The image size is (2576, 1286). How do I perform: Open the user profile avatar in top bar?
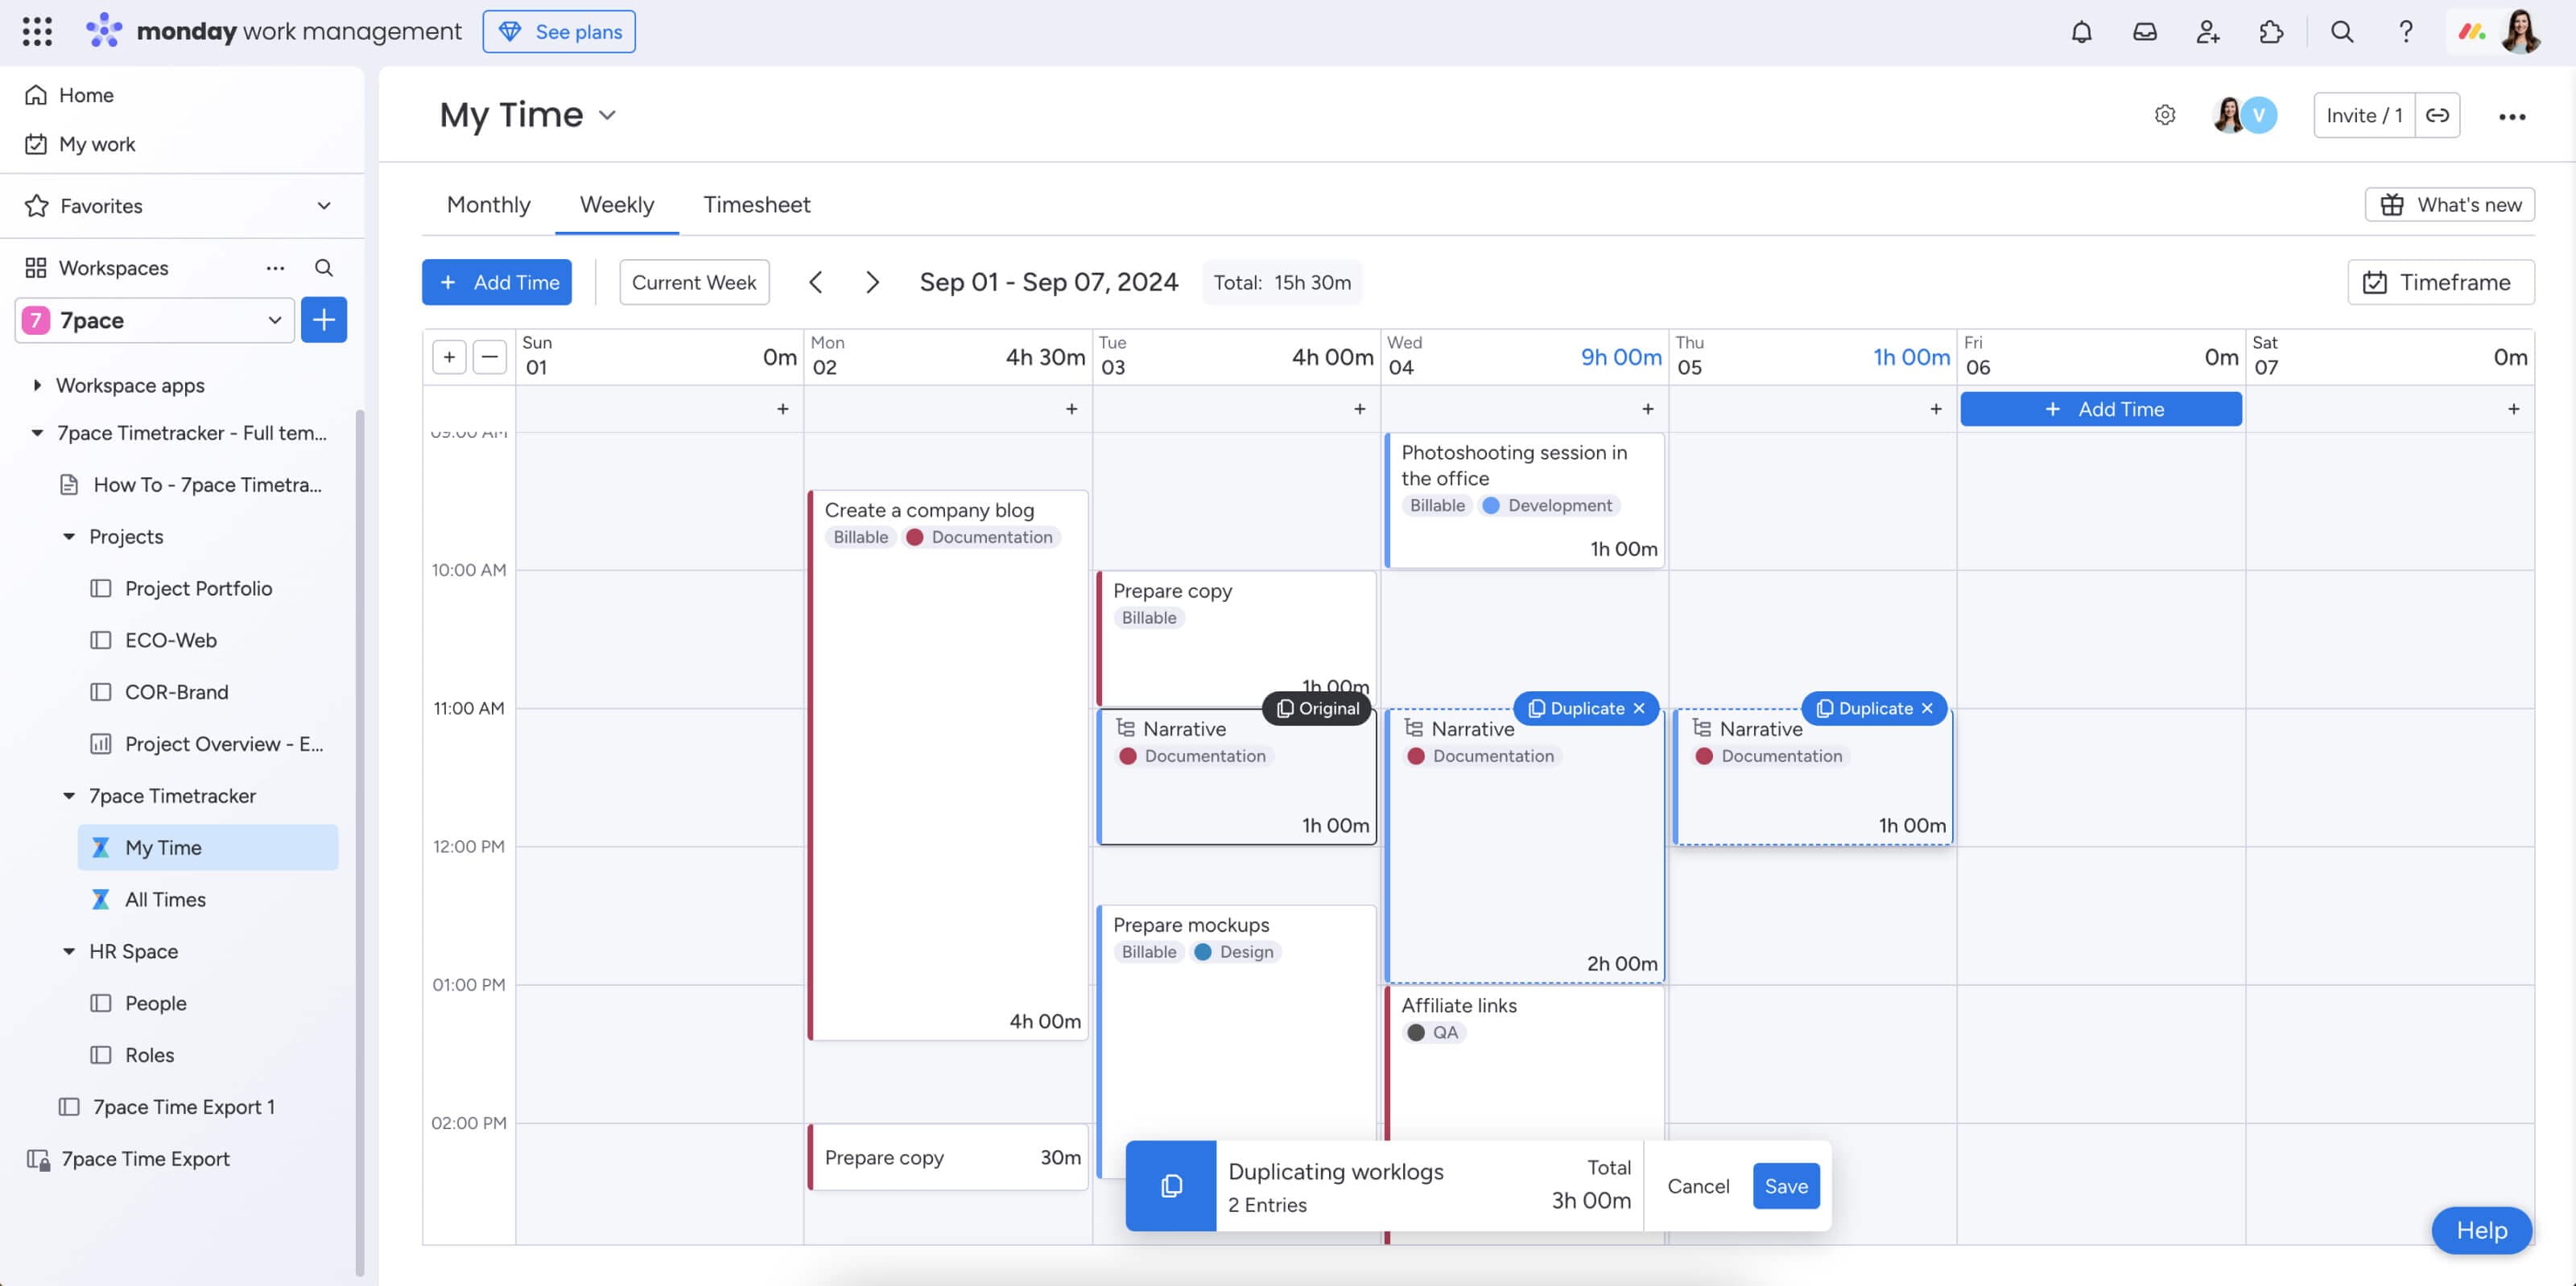click(x=2520, y=32)
